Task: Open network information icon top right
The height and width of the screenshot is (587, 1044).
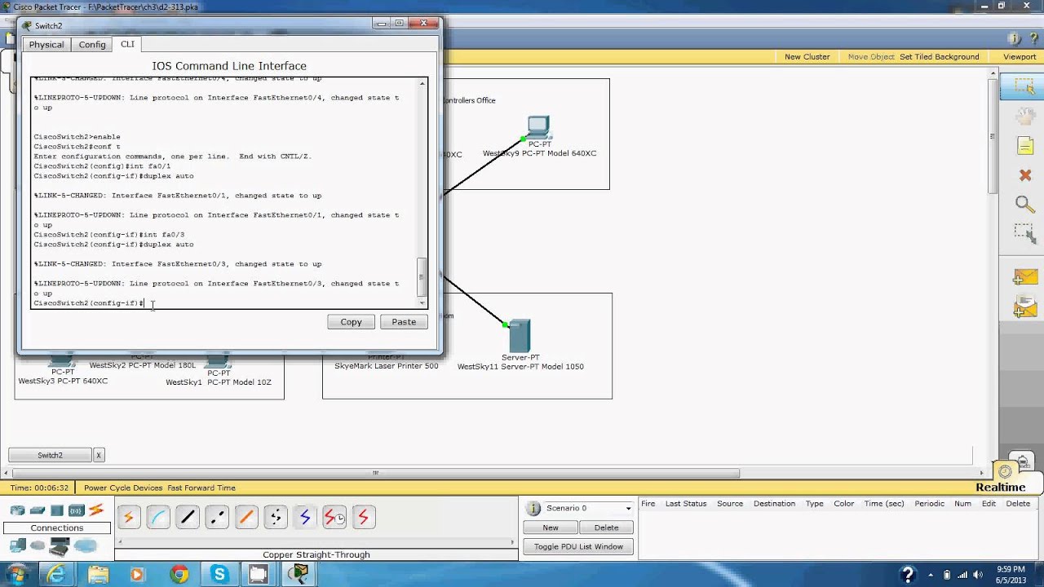Action: [1015, 38]
